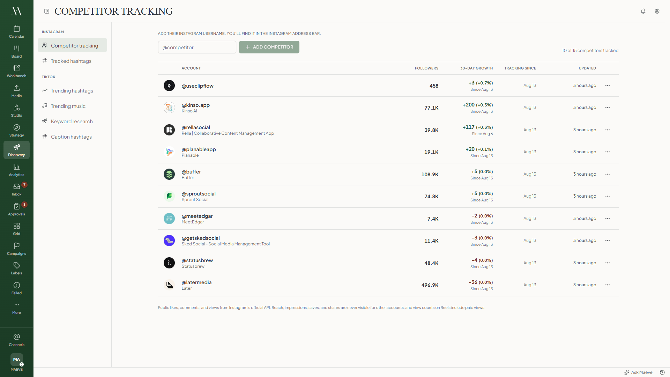Click the @getskedsocial avatar thumbnail
This screenshot has height=377, width=670.
(169, 241)
